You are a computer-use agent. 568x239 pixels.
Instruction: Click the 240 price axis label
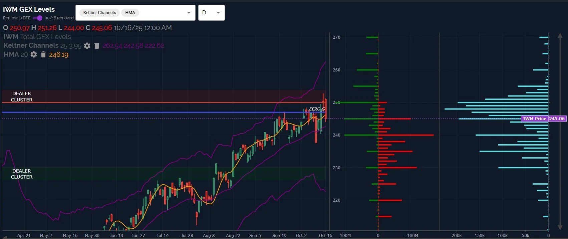pyautogui.click(x=336, y=135)
